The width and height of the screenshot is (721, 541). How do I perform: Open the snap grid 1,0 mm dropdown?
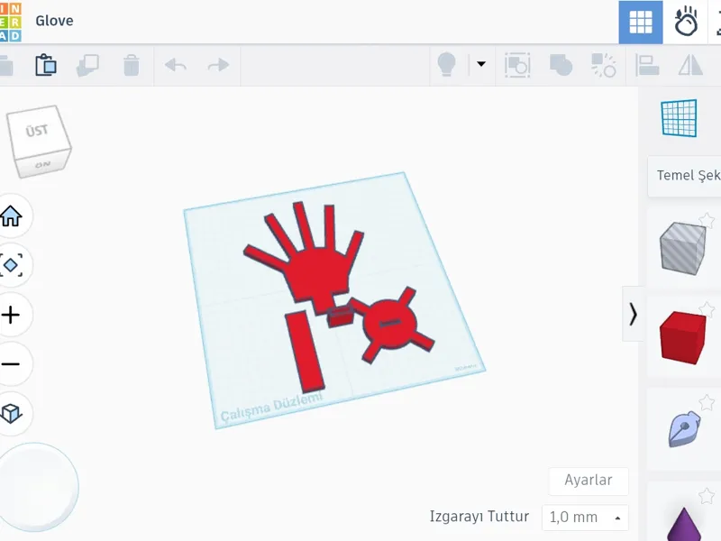585,518
